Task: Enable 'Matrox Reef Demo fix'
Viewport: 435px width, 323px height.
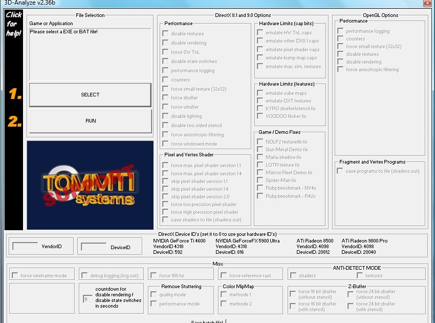Action: (x=260, y=172)
